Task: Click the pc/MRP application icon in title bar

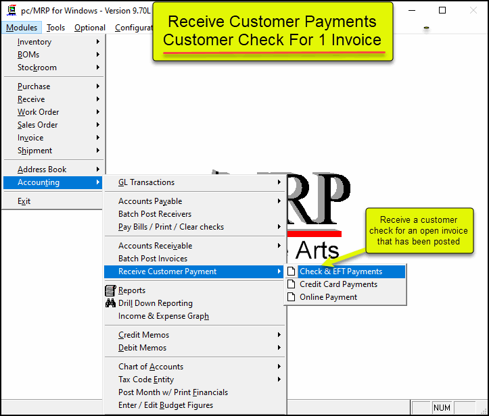Action: pyautogui.click(x=11, y=11)
